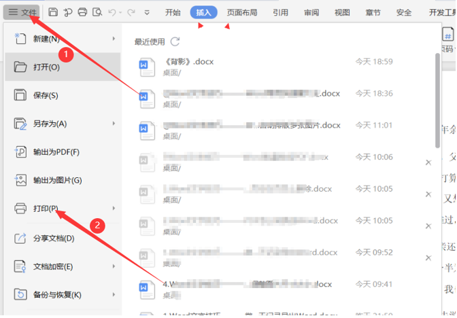Screen dimensions: 457x318
Task: Expand the Print (打印) submenu arrow
Action: (x=114, y=208)
